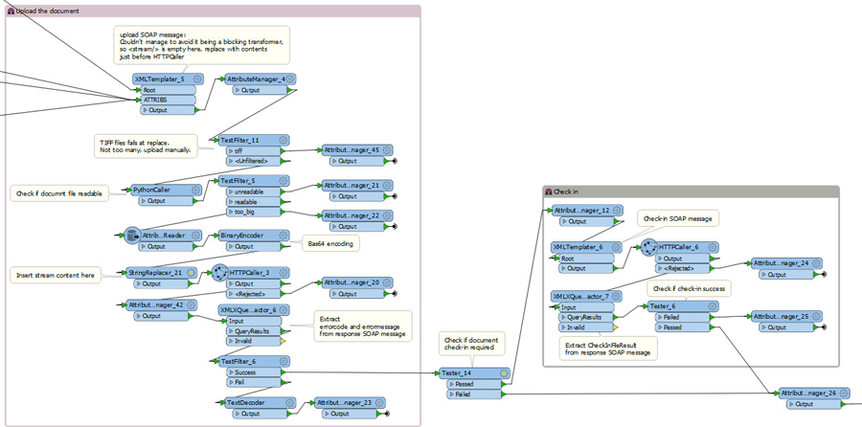
Task: Select the 'Upload the document' bookmark title
Action: click(47, 11)
